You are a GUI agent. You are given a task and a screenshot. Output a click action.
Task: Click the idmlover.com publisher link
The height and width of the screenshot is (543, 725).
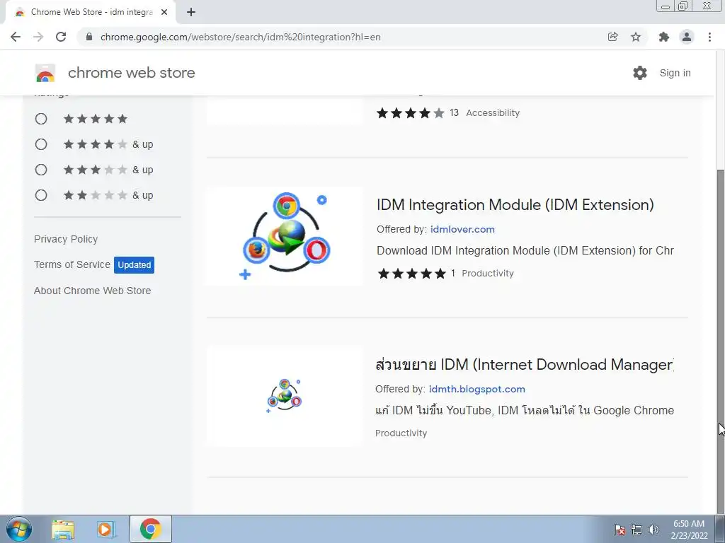coord(462,230)
